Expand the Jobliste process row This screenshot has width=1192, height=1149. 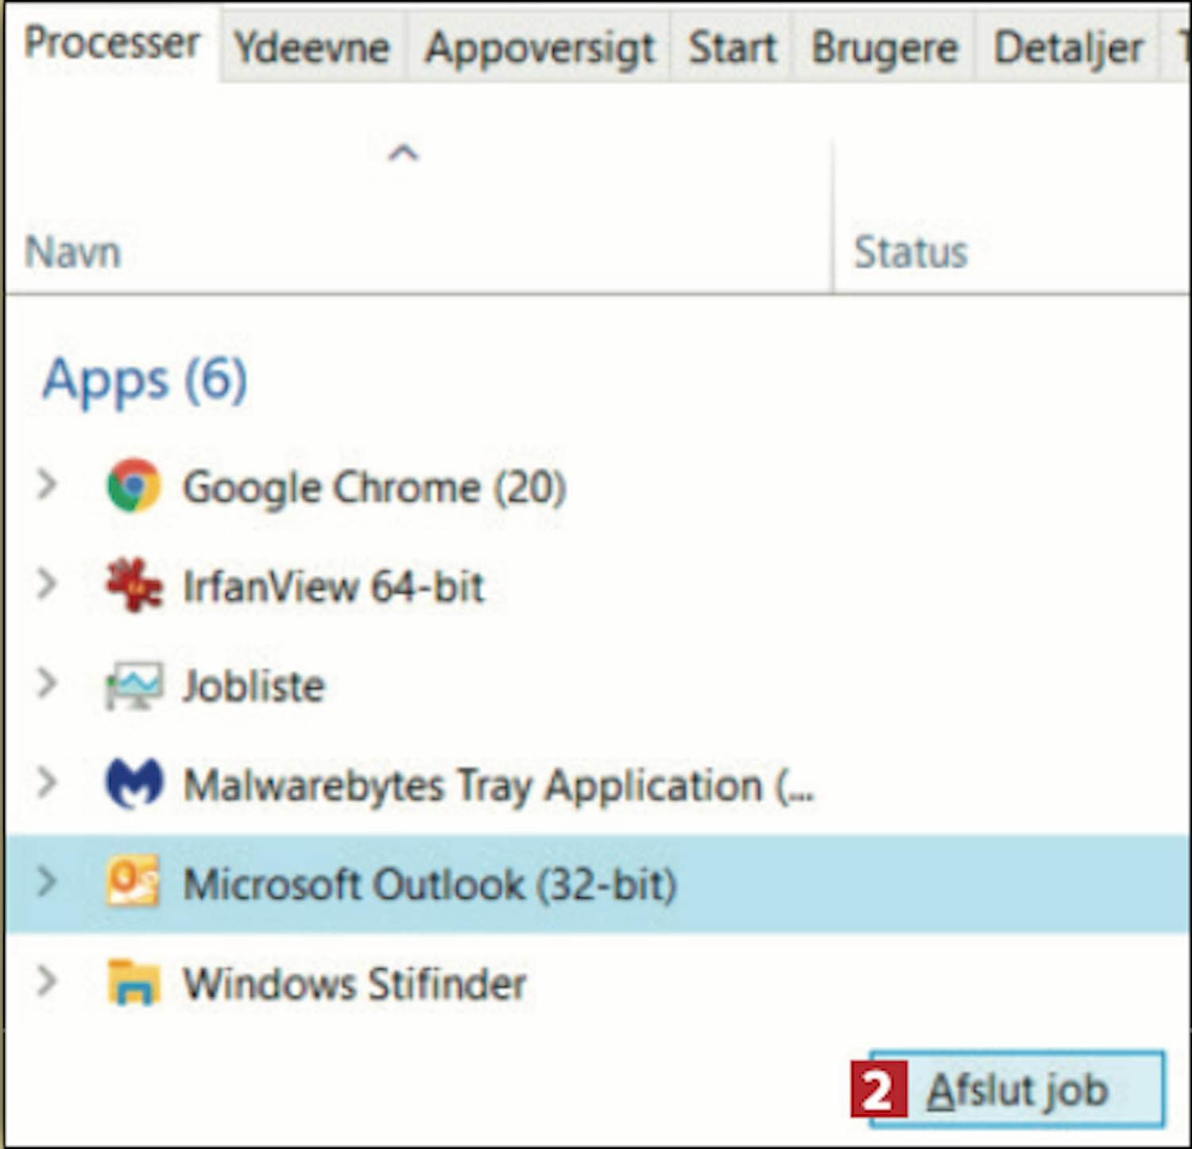[x=48, y=683]
